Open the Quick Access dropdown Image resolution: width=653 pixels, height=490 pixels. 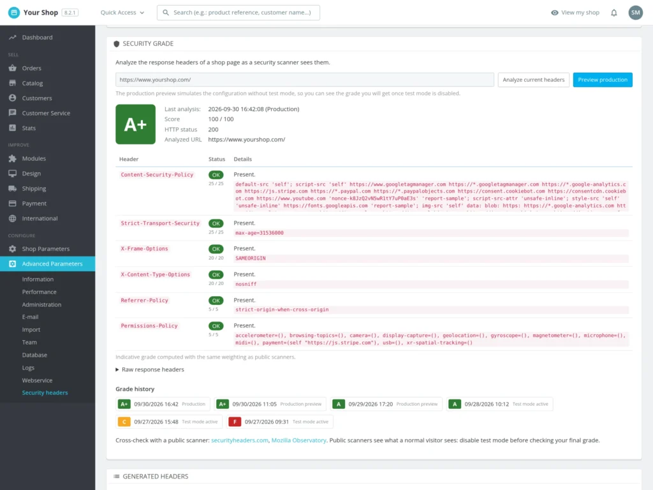pos(122,13)
